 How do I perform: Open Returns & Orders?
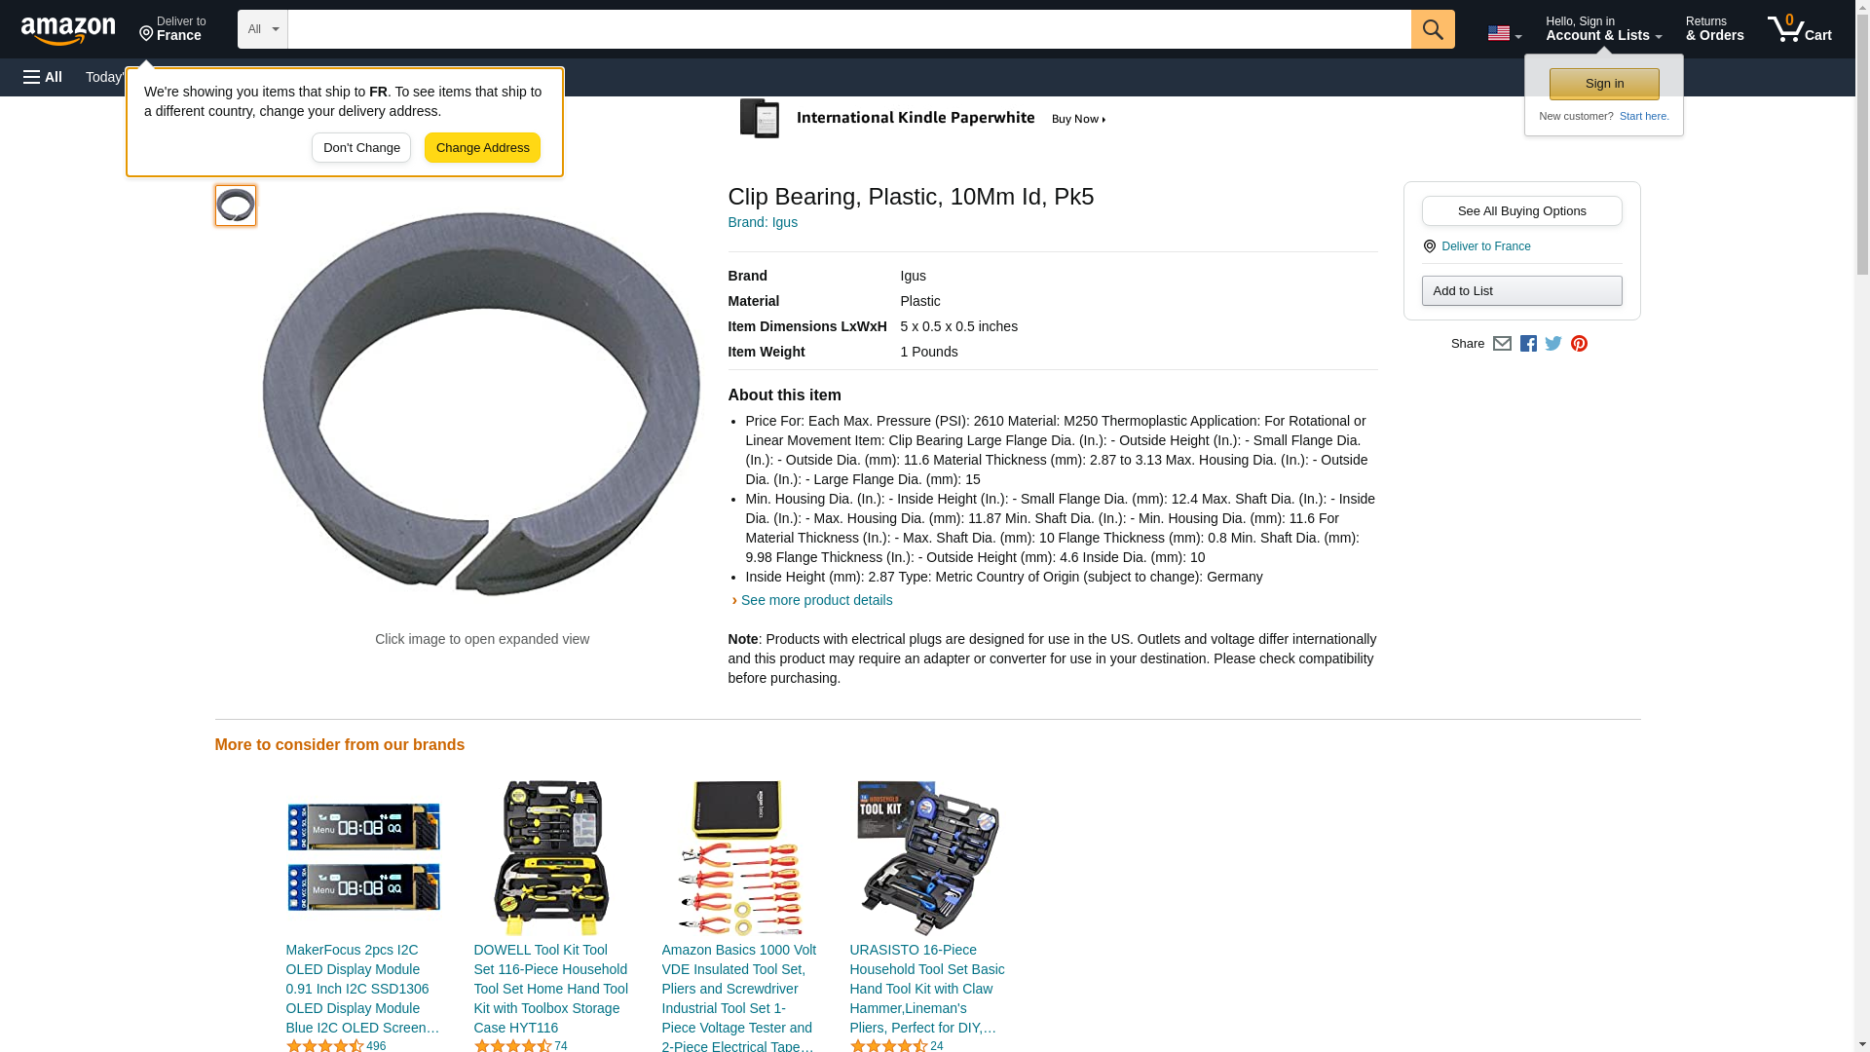pyautogui.click(x=1714, y=29)
